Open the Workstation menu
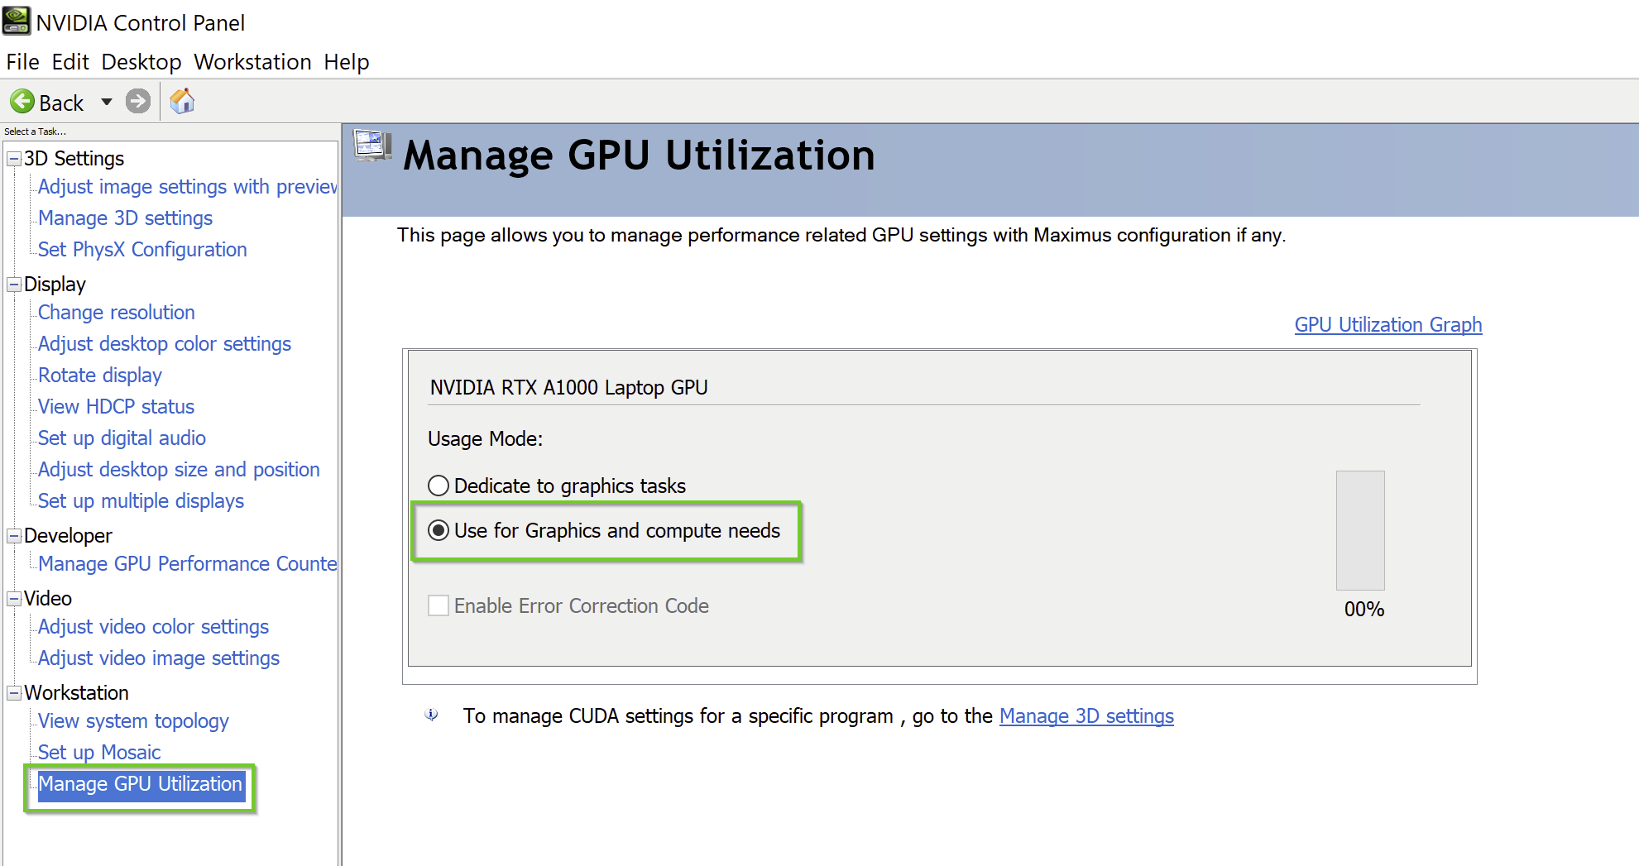Viewport: 1639px width, 866px height. (252, 62)
